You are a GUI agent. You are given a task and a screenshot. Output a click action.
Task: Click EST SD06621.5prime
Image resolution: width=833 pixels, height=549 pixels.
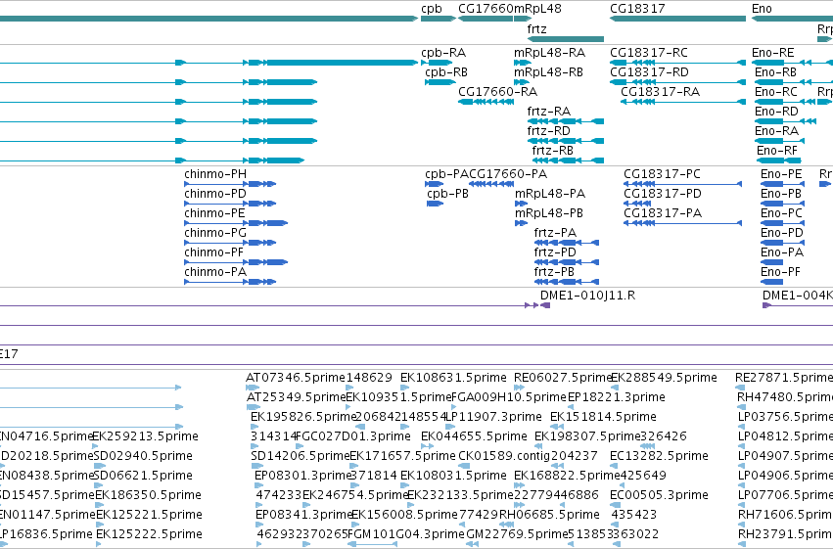coord(143,477)
